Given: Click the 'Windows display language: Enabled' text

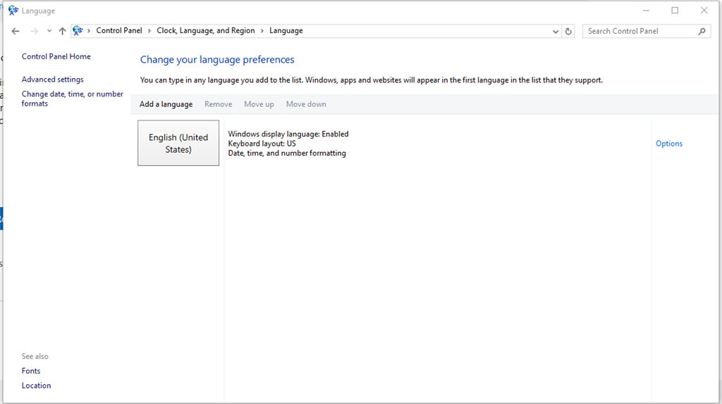Looking at the screenshot, I should (288, 134).
